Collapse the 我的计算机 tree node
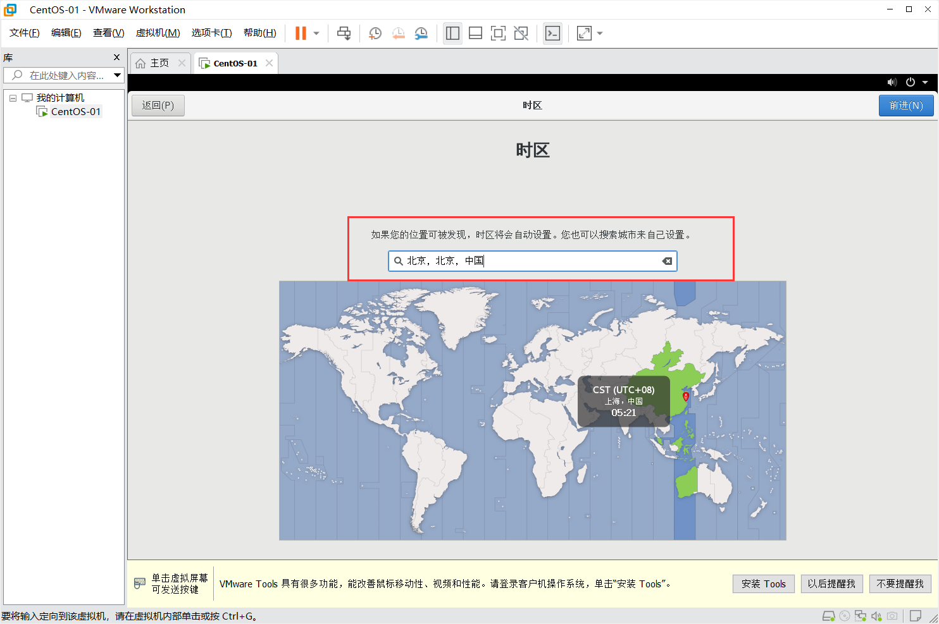 click(x=13, y=97)
